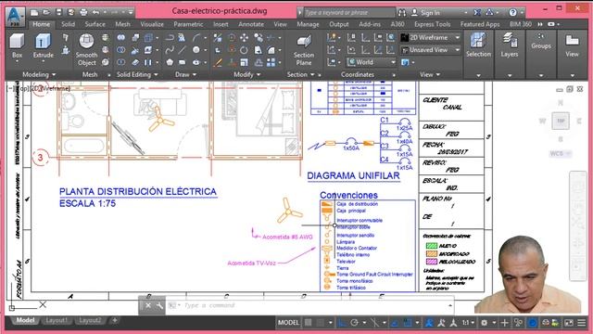Click the Scale tool in Modify
This screenshot has width=593, height=334.
coord(245,62)
